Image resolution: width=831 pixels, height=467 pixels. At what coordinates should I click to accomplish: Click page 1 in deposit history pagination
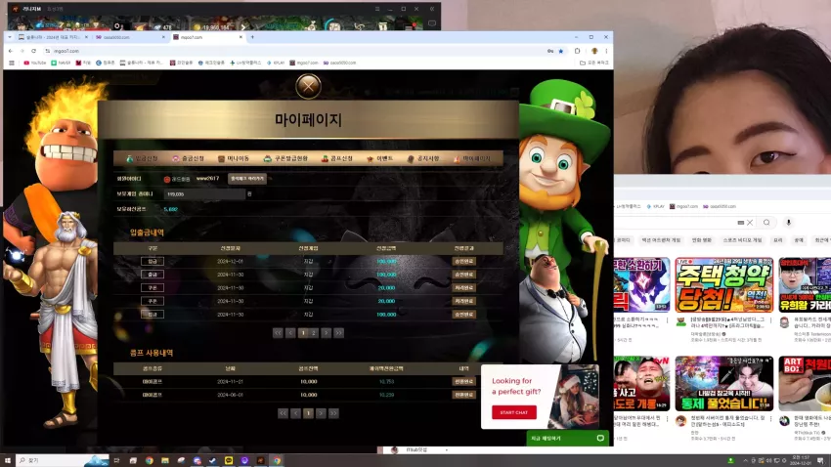[303, 333]
